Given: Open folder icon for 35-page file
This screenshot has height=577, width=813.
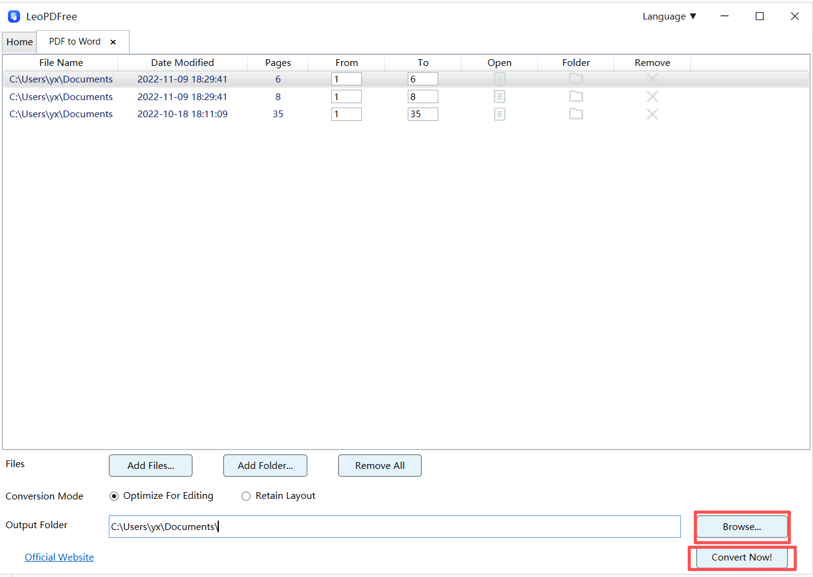Looking at the screenshot, I should pyautogui.click(x=576, y=114).
